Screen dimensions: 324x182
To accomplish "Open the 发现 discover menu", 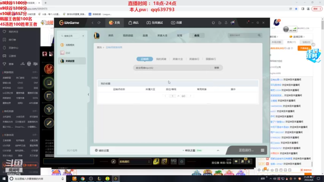I will pos(179,36).
